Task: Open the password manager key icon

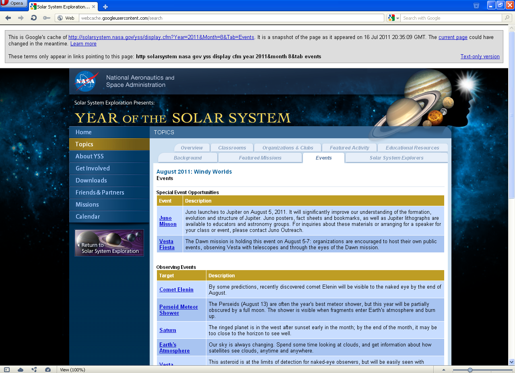Action: [47, 18]
